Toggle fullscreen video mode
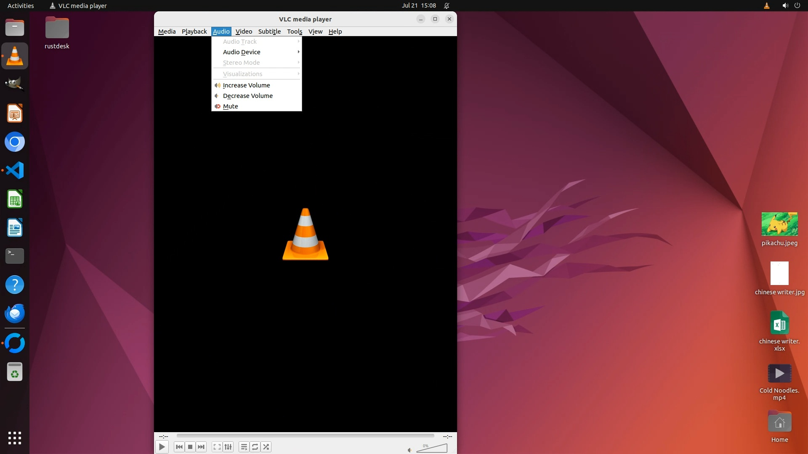808x454 pixels. (x=217, y=447)
